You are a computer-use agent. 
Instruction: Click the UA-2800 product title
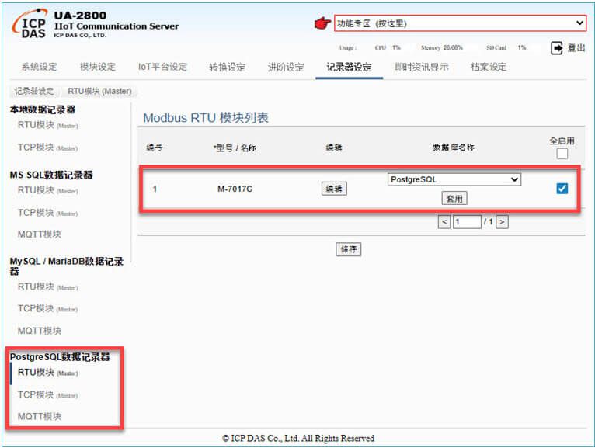(x=80, y=16)
